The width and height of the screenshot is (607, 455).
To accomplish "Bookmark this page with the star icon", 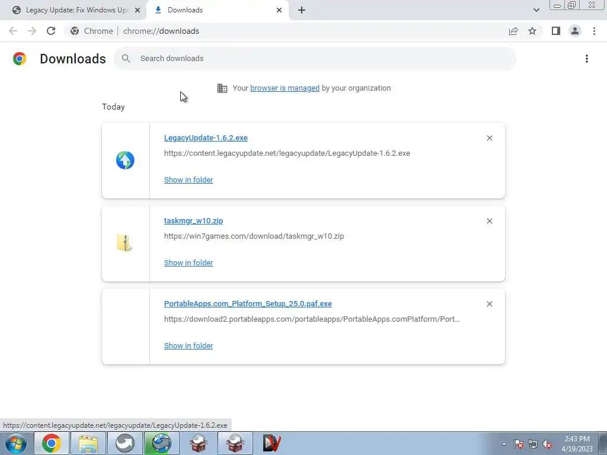I will [532, 31].
